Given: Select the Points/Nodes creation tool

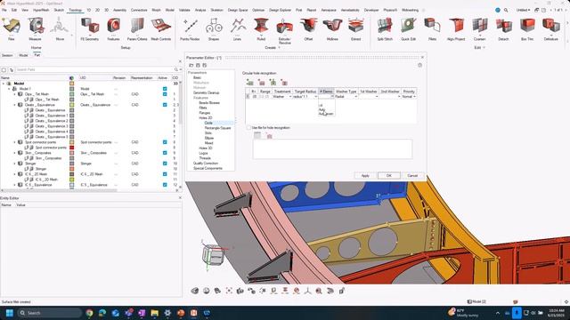Looking at the screenshot, I should [x=190, y=29].
